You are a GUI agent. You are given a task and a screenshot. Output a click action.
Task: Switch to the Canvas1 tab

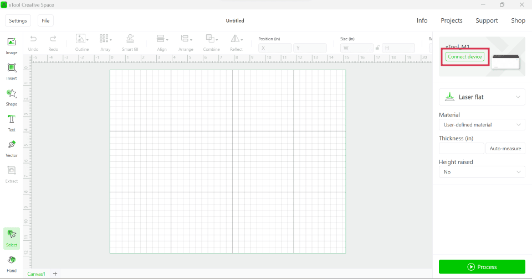(37, 274)
